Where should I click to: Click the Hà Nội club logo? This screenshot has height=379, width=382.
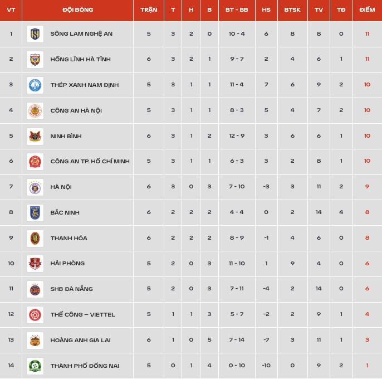click(x=35, y=187)
